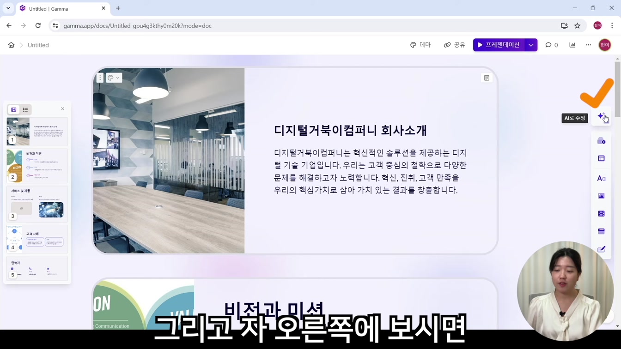
Task: Click the office meeting room image
Action: coord(169,161)
